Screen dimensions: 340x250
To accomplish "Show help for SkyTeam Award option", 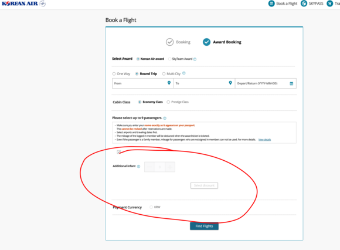I will pyautogui.click(x=195, y=59).
